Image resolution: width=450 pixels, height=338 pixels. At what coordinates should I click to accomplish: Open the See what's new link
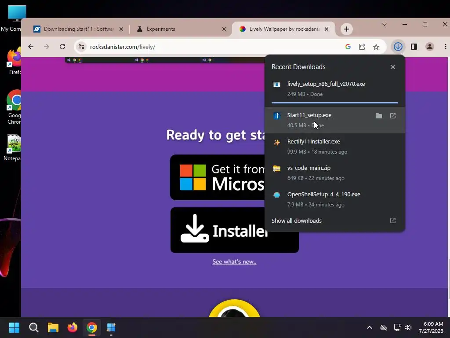click(234, 261)
